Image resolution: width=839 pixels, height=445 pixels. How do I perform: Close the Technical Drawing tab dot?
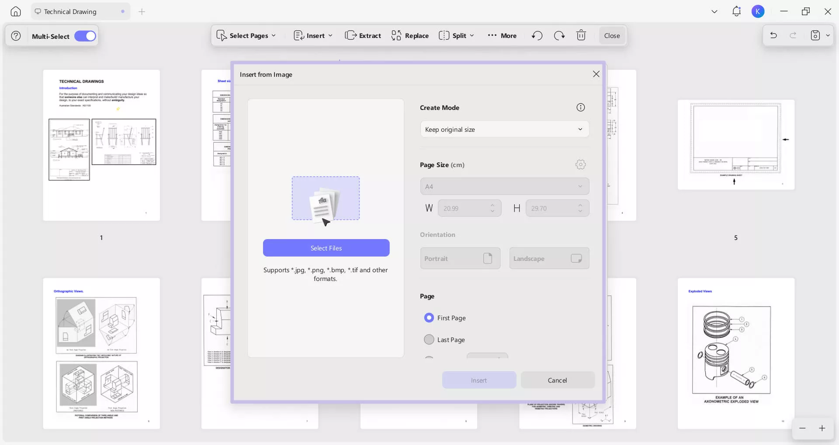pyautogui.click(x=123, y=12)
